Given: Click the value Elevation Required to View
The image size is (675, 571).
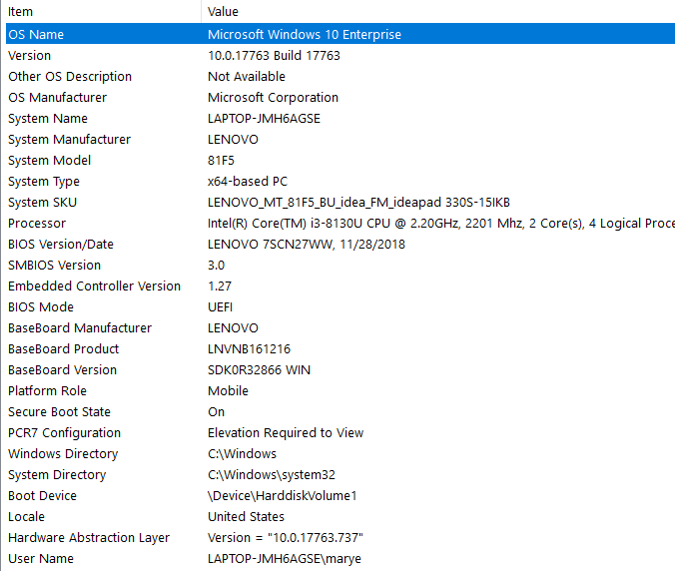Looking at the screenshot, I should tap(286, 433).
